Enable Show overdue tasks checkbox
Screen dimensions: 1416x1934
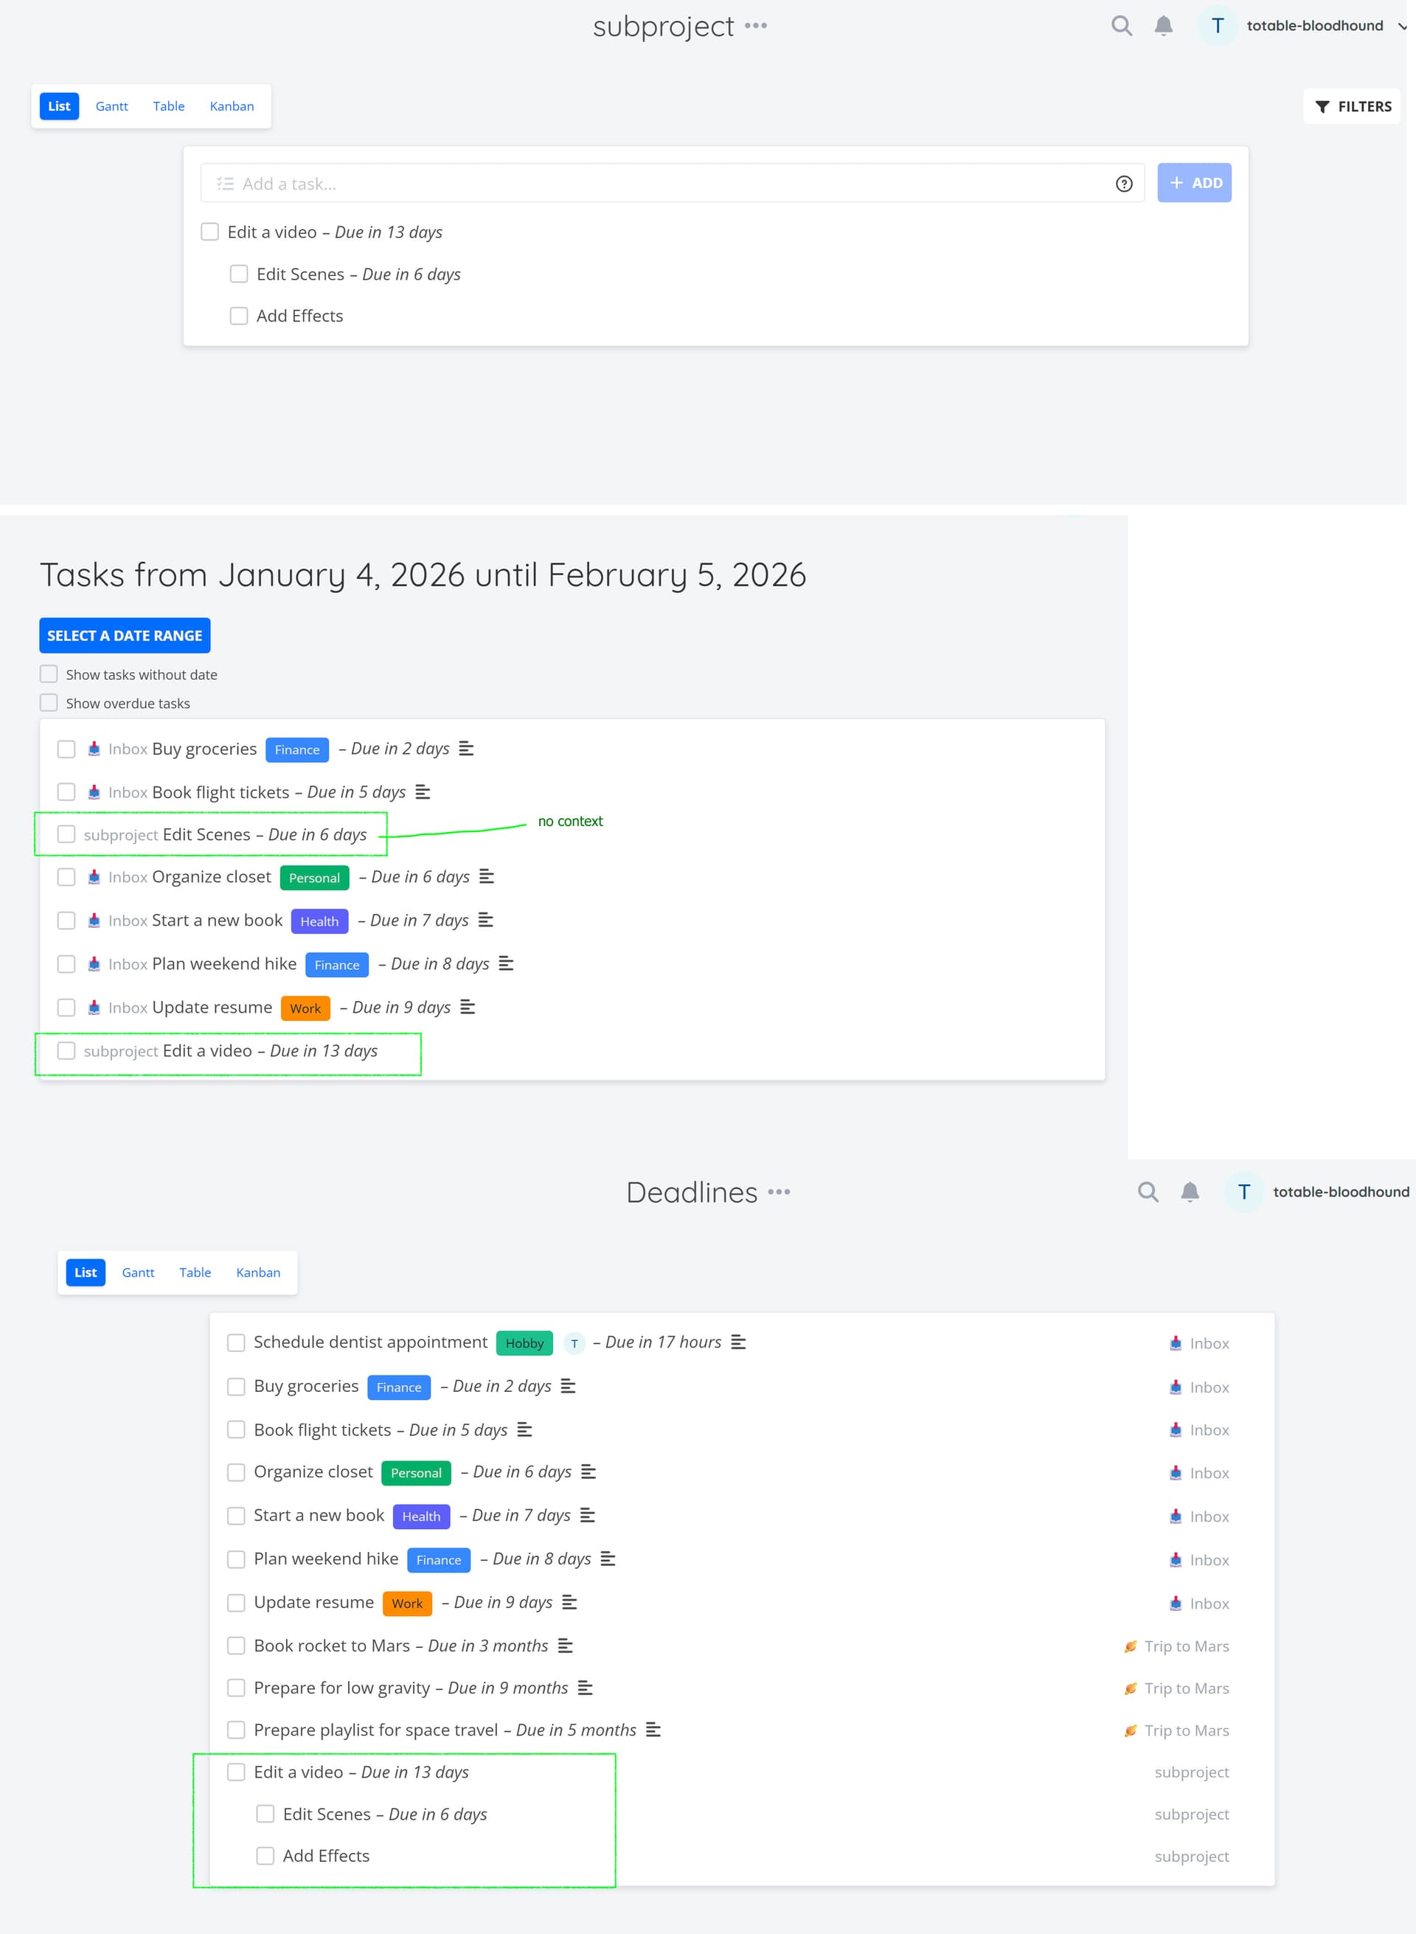(x=49, y=703)
